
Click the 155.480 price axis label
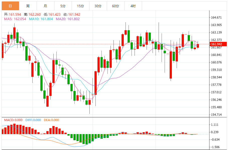[216, 107]
